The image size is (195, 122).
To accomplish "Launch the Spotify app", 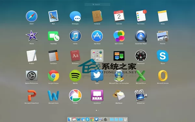I will (75, 76).
